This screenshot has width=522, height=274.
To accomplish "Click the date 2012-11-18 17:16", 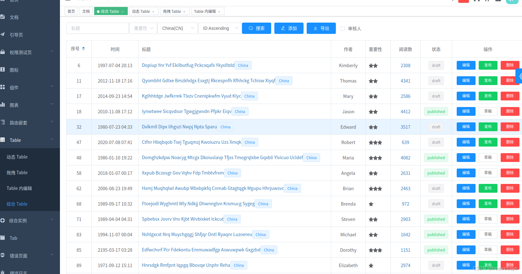I will pyautogui.click(x=115, y=81).
